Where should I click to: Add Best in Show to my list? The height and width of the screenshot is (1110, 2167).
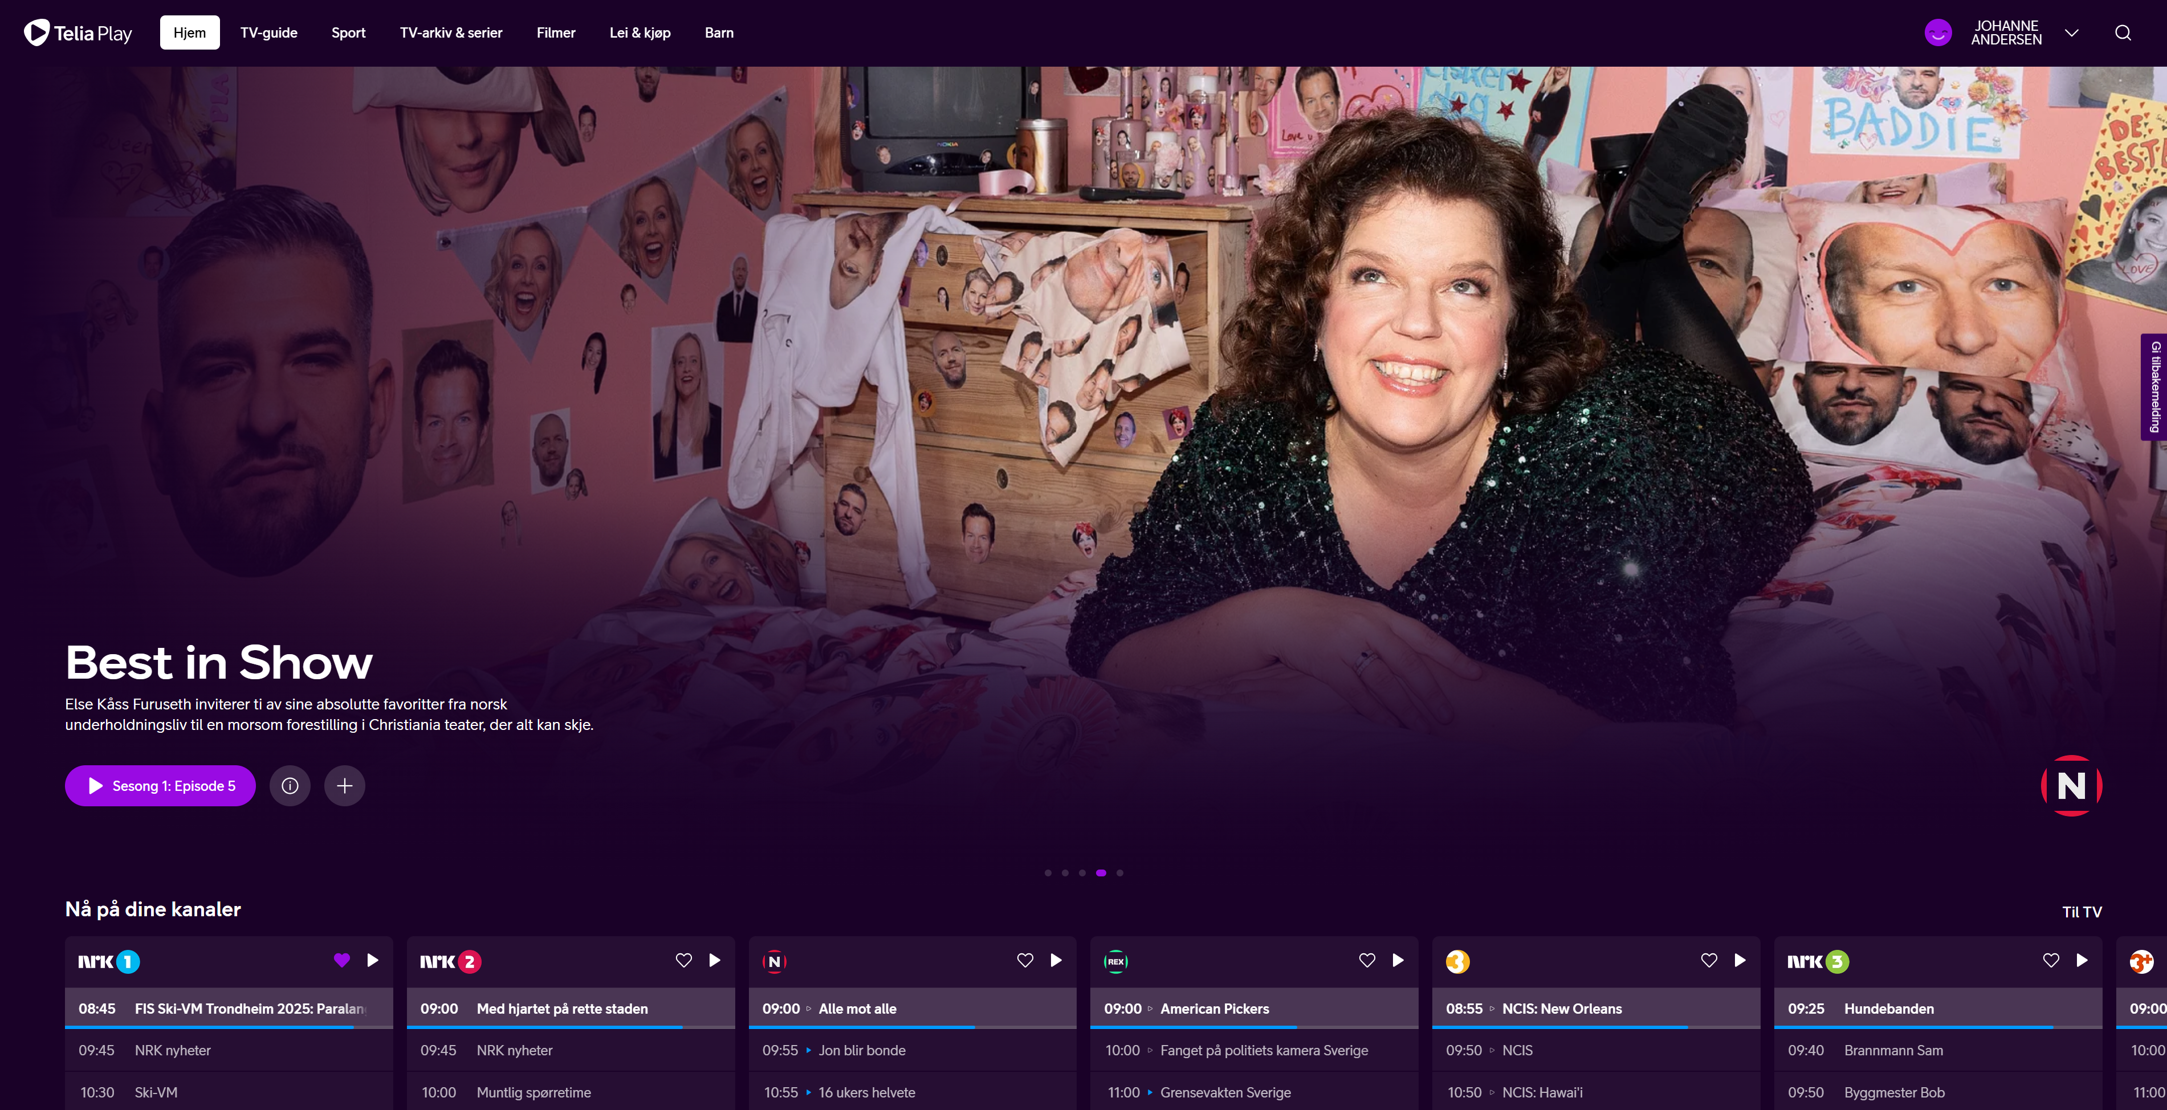pyautogui.click(x=344, y=785)
